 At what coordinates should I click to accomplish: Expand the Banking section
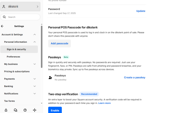34,86
